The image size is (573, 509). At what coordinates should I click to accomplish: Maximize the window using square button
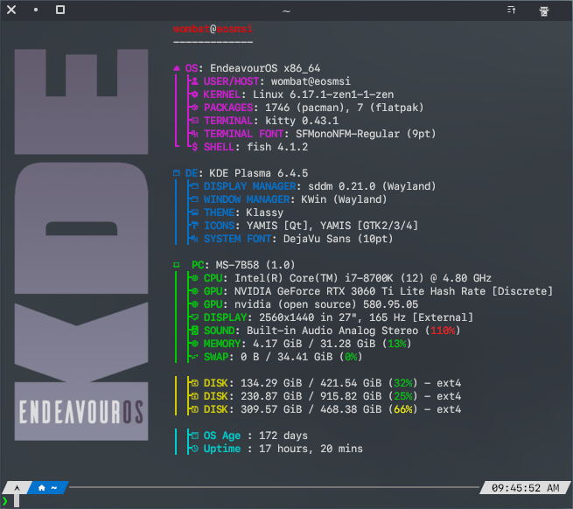point(59,10)
